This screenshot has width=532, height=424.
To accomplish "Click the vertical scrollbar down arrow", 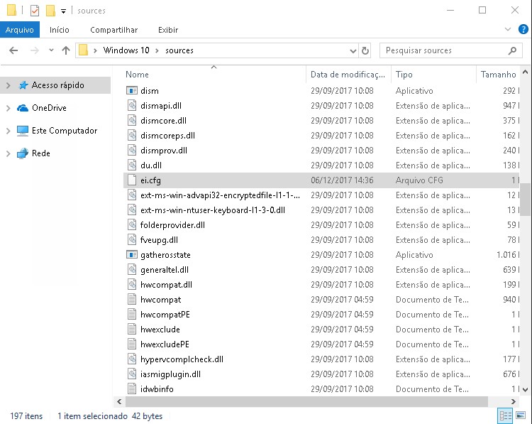I will [x=525, y=390].
